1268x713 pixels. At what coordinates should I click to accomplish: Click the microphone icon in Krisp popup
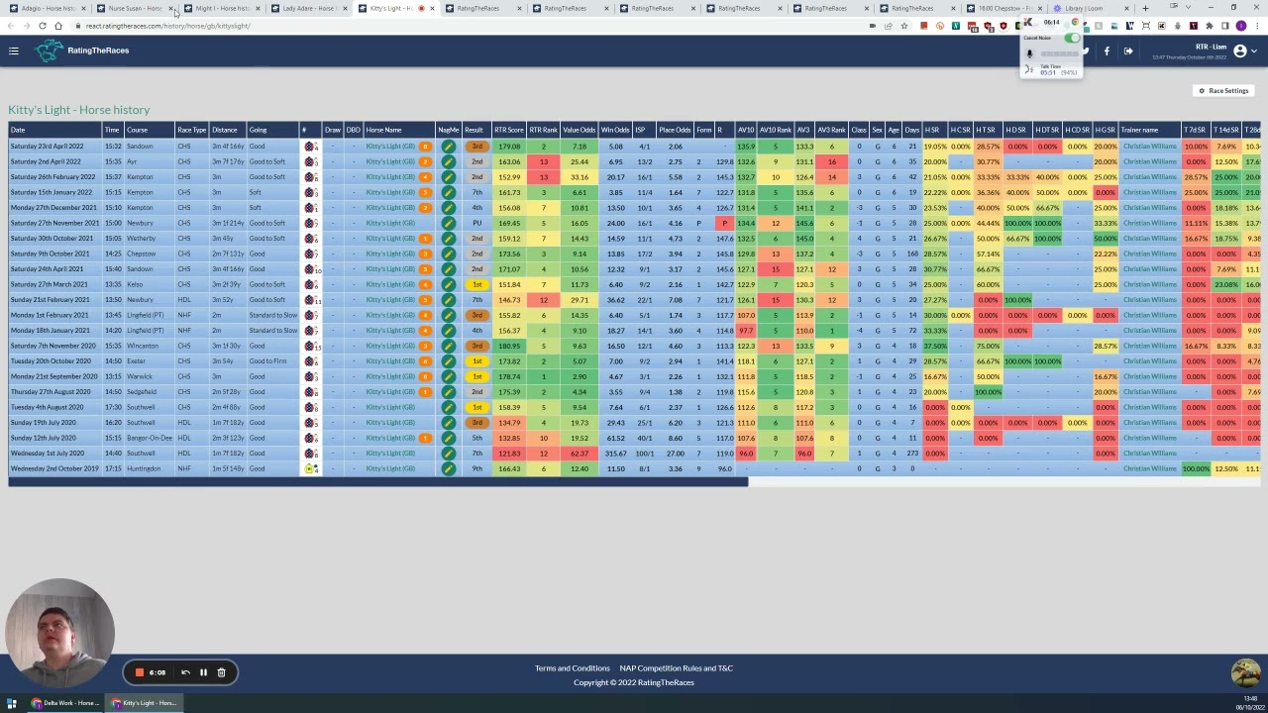tap(1029, 53)
